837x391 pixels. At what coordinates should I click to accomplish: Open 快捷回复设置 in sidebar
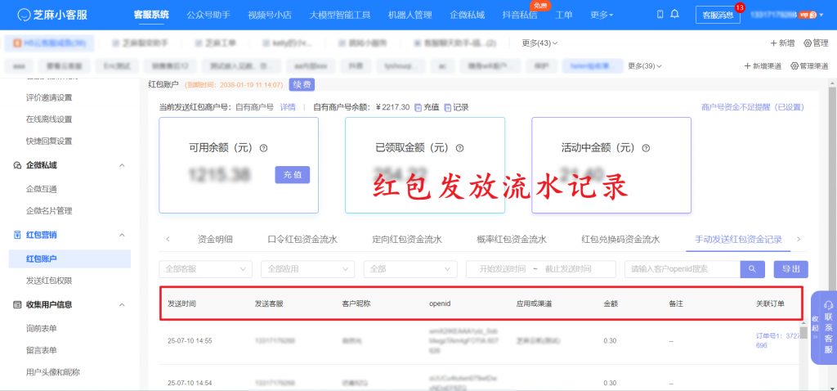pos(49,142)
